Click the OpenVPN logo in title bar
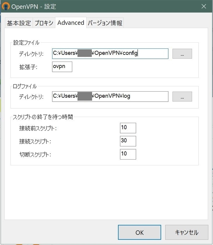The width and height of the screenshot is (213, 245). tap(6, 6)
